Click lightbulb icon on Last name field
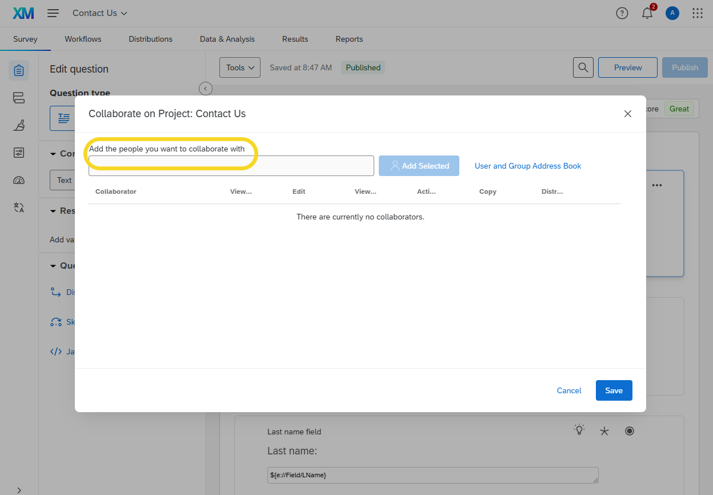 coord(579,430)
